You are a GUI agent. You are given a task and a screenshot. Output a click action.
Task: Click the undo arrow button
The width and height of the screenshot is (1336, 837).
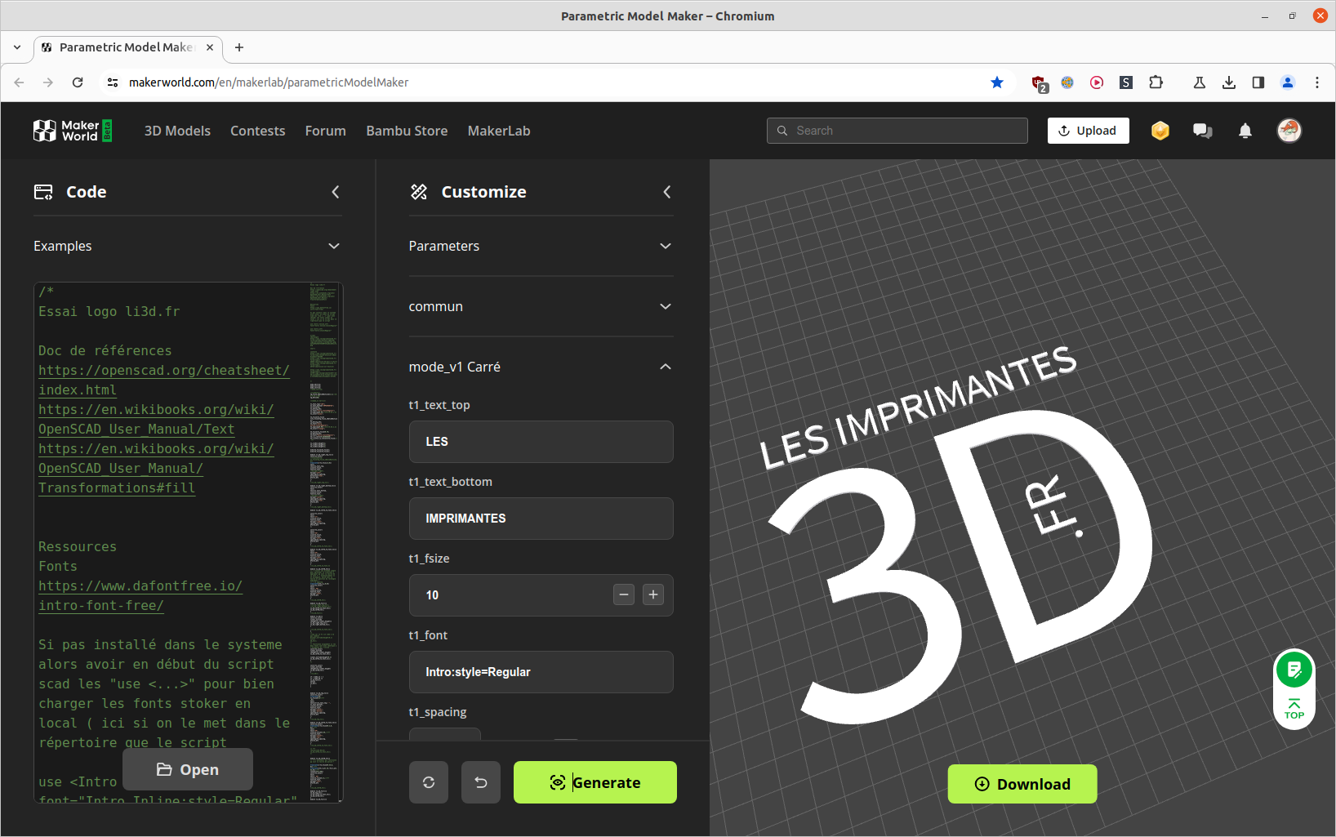(x=481, y=782)
